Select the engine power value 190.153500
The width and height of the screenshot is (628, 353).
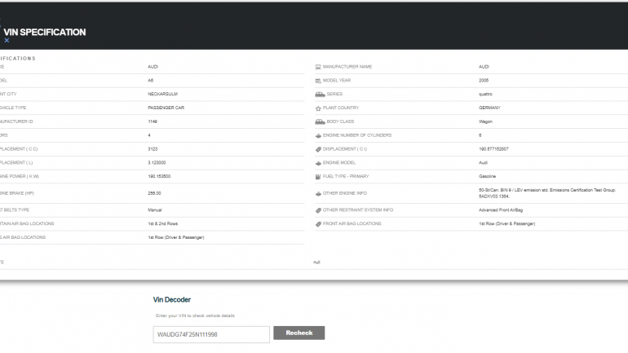point(159,176)
